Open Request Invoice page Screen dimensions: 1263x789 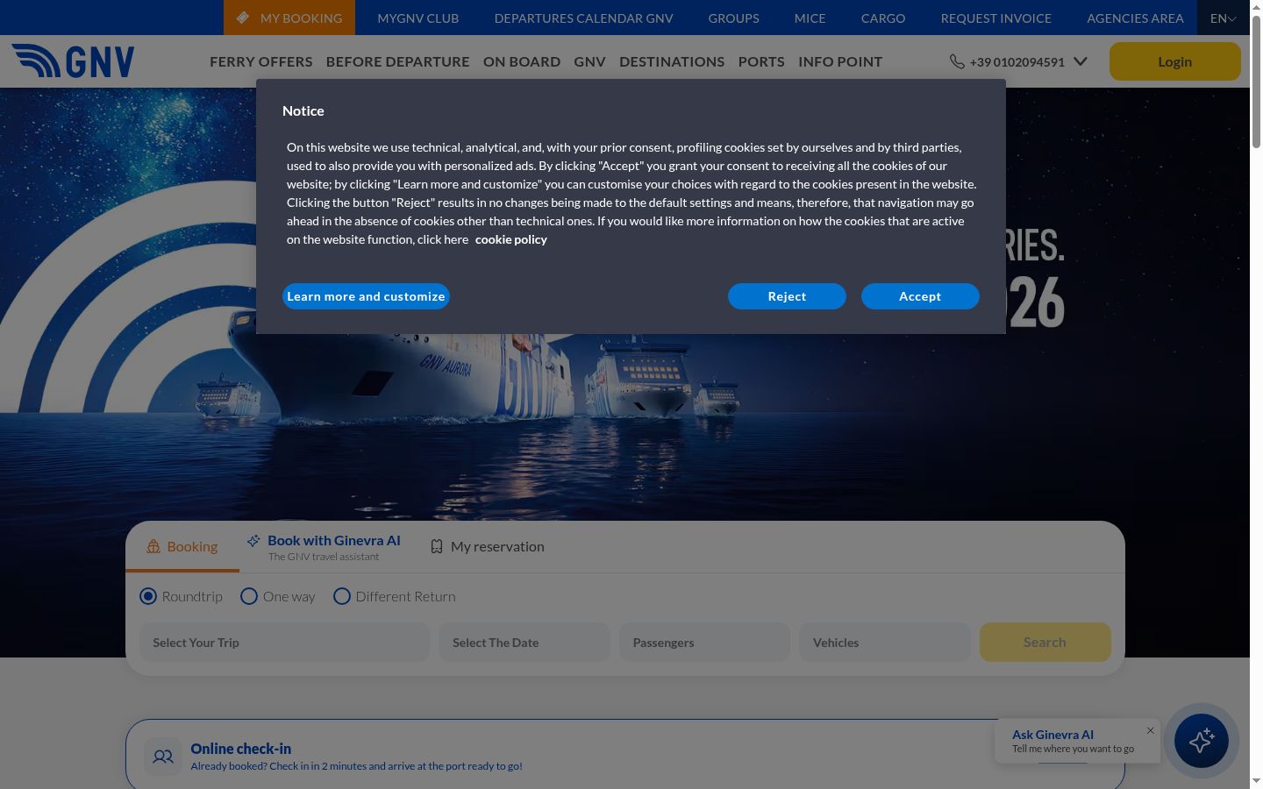pyautogui.click(x=996, y=18)
